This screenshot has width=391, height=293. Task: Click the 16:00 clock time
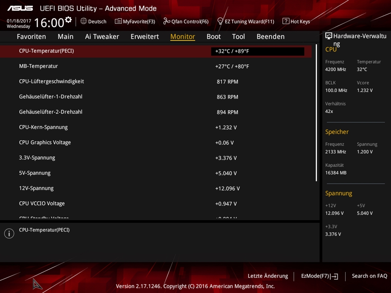point(49,23)
